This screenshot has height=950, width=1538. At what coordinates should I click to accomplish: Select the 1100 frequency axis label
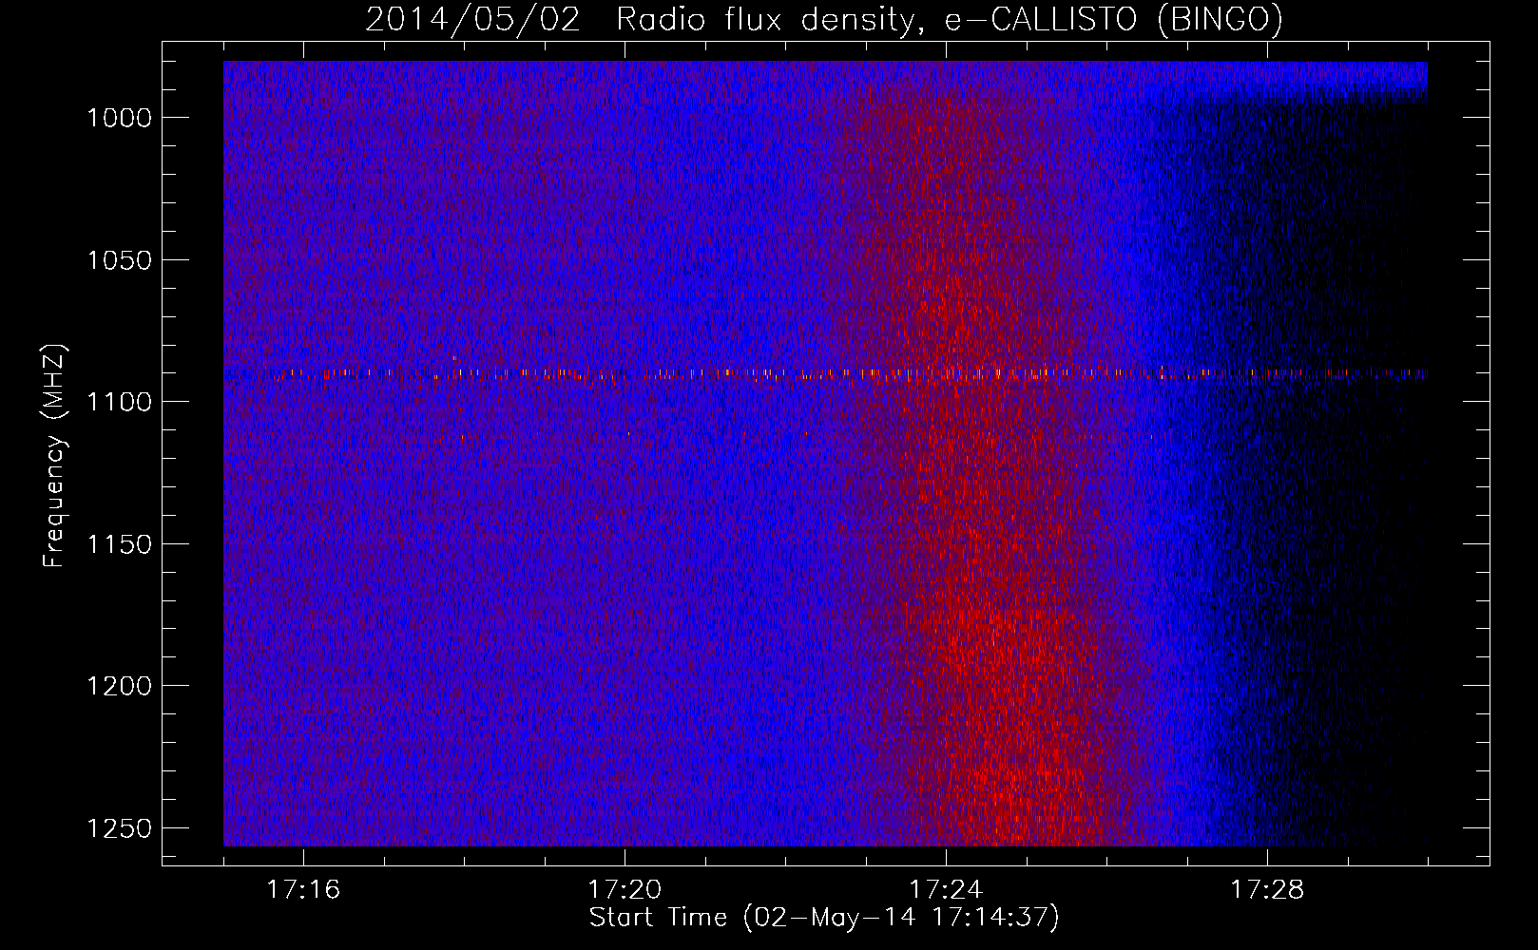[x=119, y=402]
